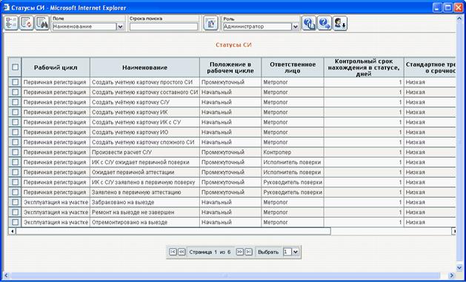Check the row 'Заявлено в первичную аттестацию'
This screenshot has height=282, width=466.
tap(15, 192)
